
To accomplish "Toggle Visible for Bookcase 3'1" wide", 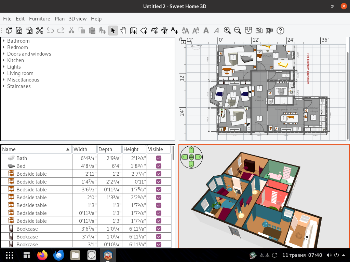I will tap(159, 244).
